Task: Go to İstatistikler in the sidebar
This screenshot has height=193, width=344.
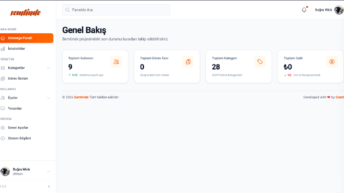Action: [26, 48]
